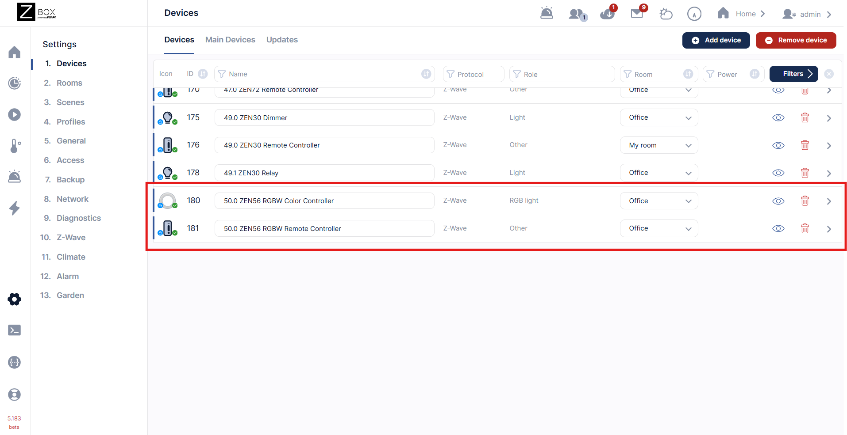Open Z-Wave in Settings menu
The width and height of the screenshot is (847, 435).
(71, 238)
